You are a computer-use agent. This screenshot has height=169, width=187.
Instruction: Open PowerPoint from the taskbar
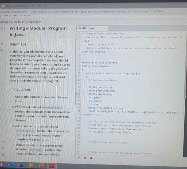tap(41, 166)
